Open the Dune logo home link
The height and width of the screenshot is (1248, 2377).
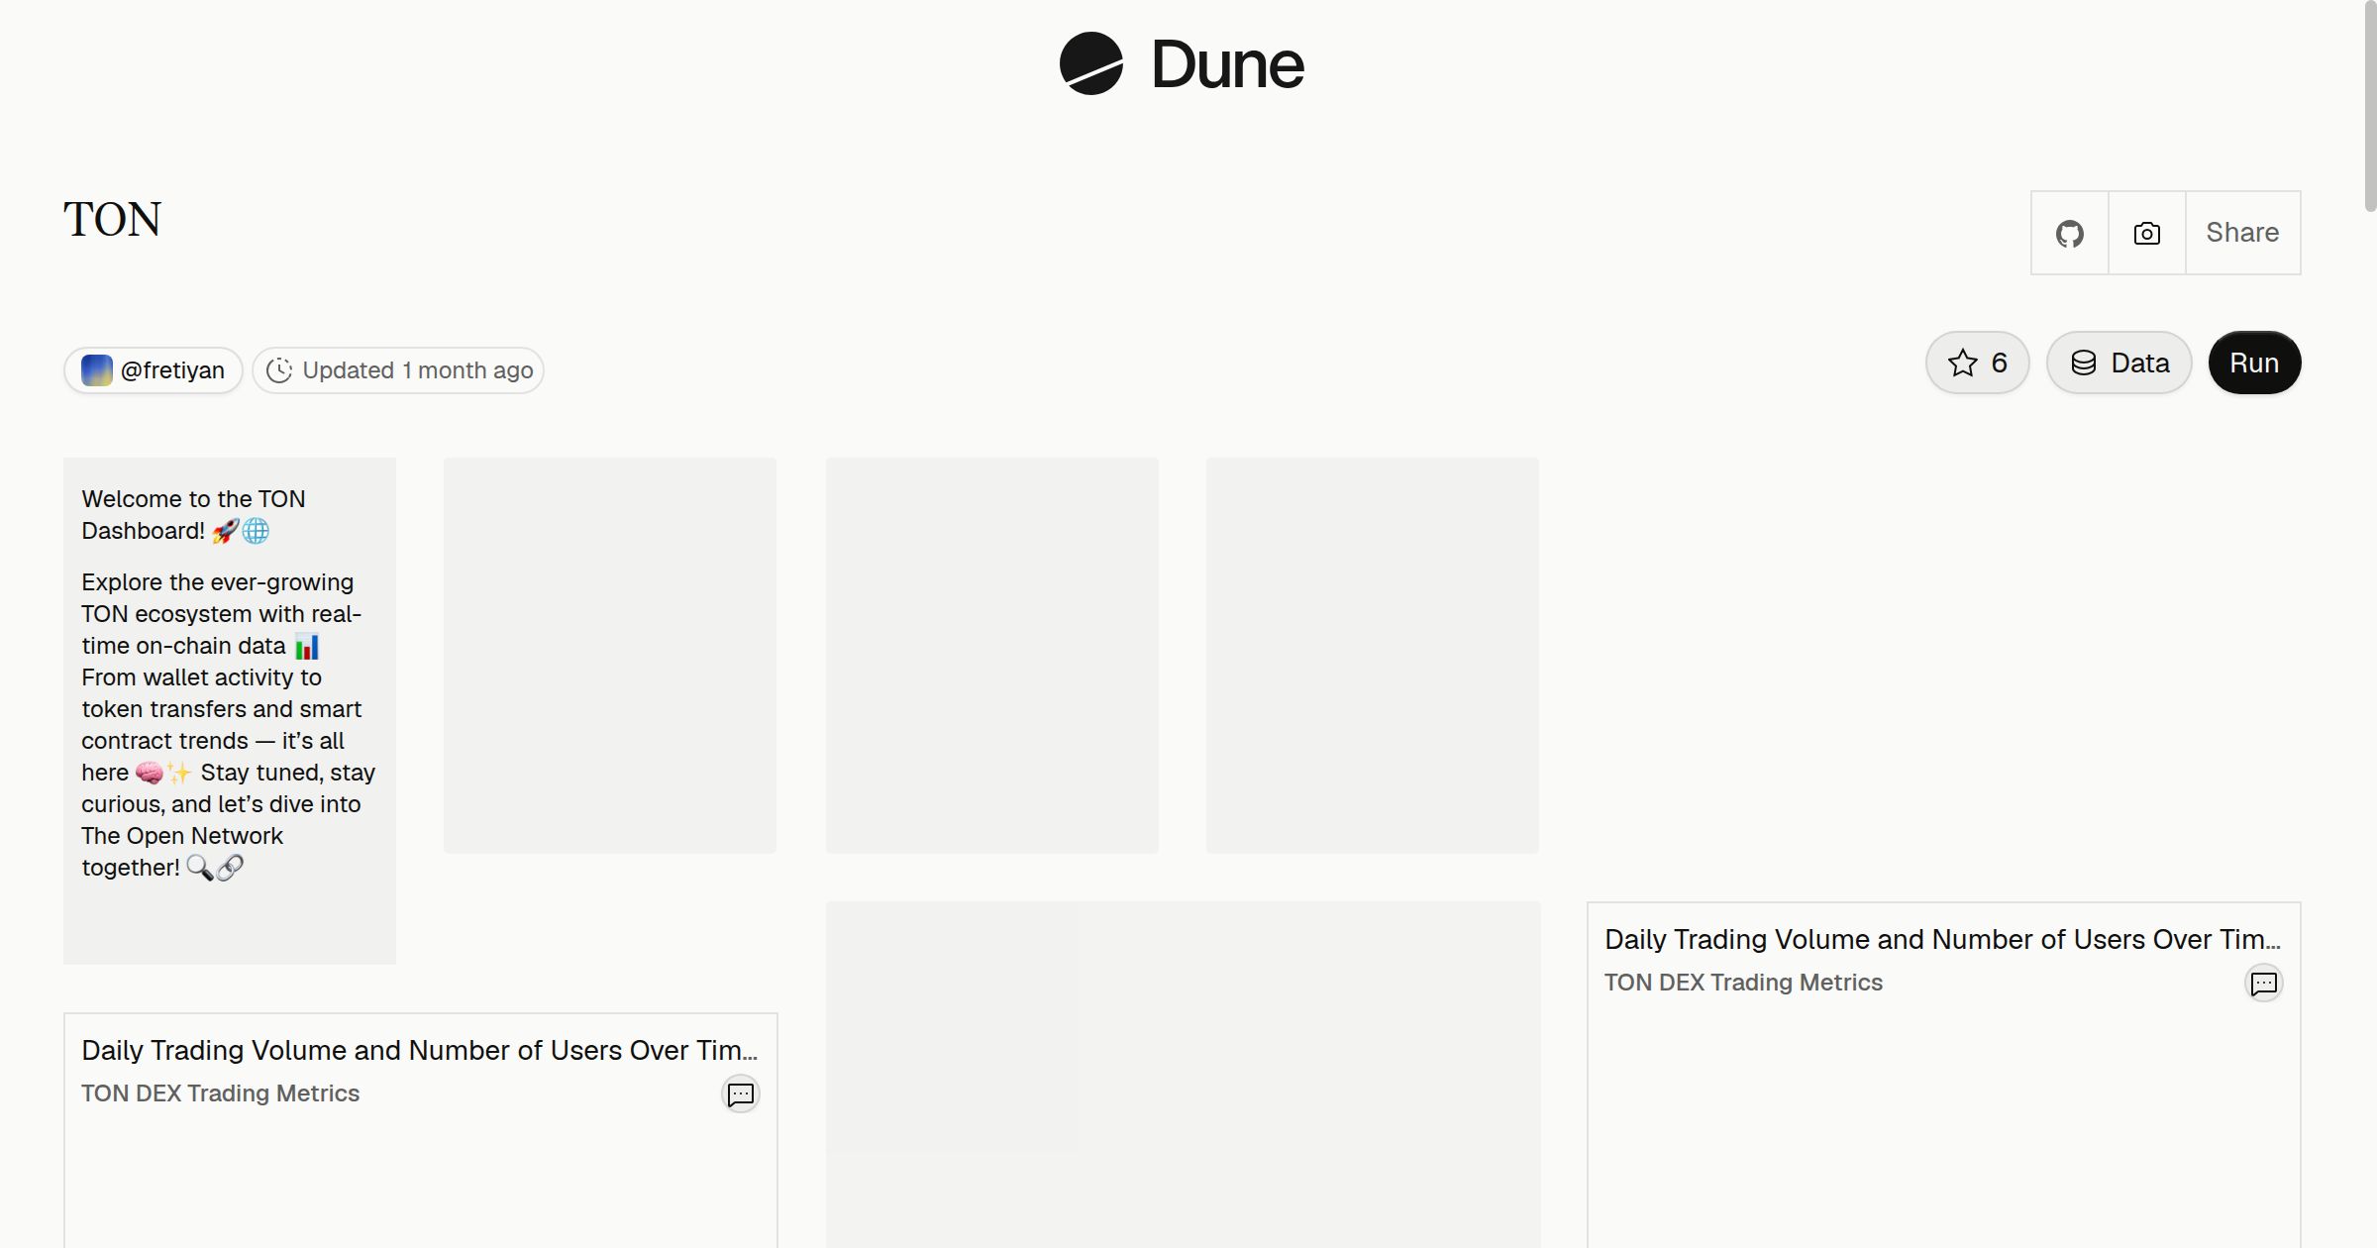(x=1182, y=63)
